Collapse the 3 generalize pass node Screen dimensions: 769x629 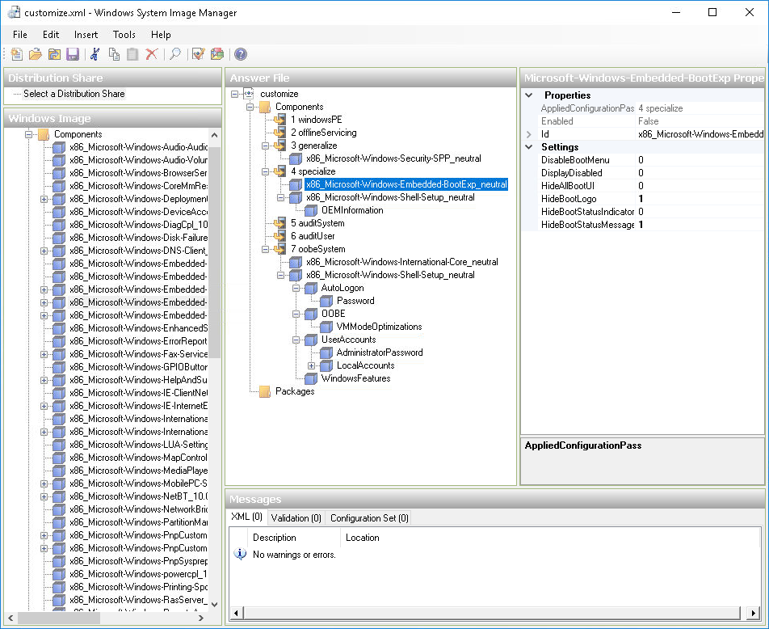pos(265,146)
